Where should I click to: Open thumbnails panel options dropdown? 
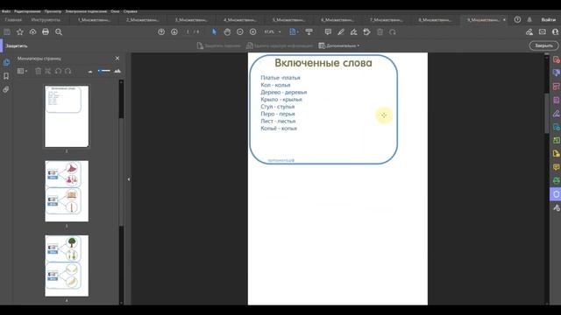click(23, 71)
